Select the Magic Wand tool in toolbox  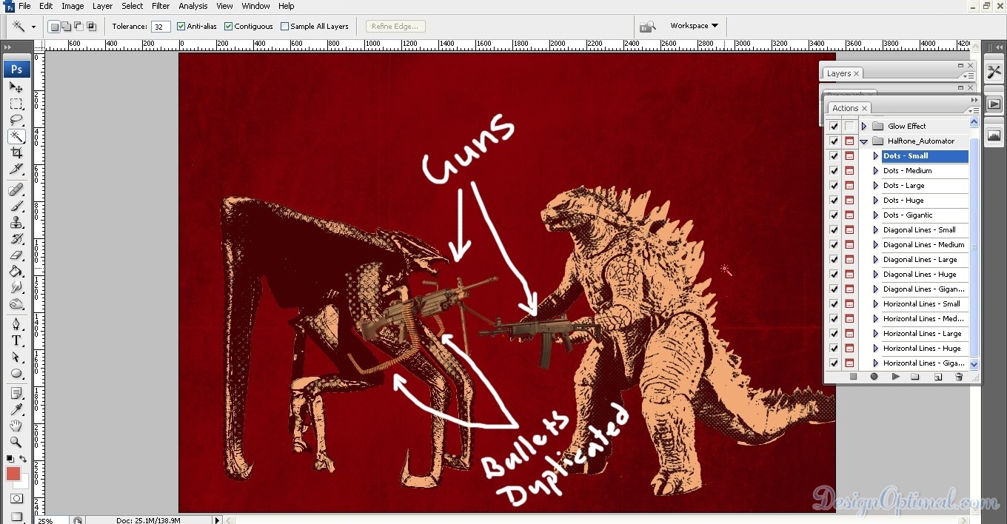coord(16,136)
